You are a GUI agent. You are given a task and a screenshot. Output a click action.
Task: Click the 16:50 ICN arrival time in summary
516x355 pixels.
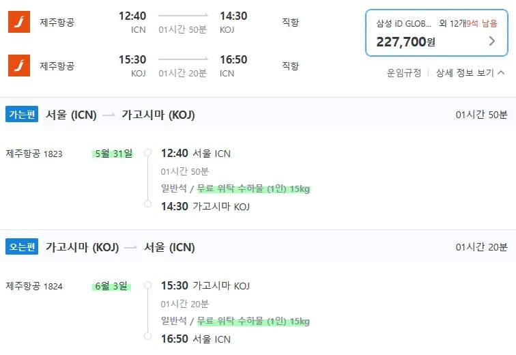click(233, 60)
